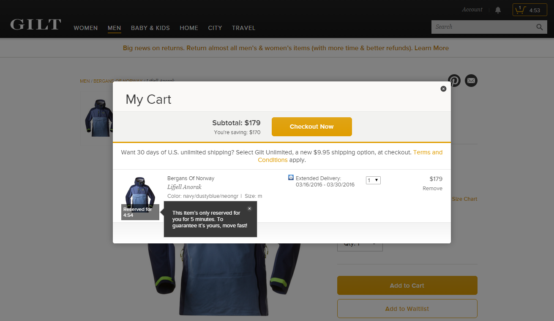
Task: Share product via email icon
Action: coord(471,81)
